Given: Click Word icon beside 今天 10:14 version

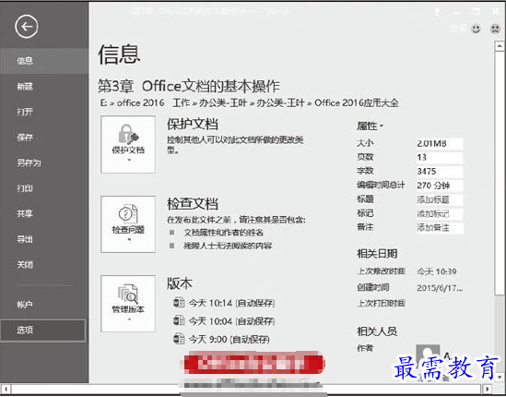Looking at the screenshot, I should [x=179, y=303].
